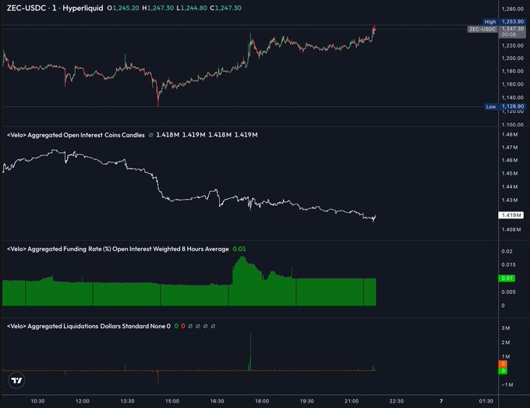The height and width of the screenshot is (408, 530).
Task: Click the TradingView logo icon
Action: click(x=16, y=380)
